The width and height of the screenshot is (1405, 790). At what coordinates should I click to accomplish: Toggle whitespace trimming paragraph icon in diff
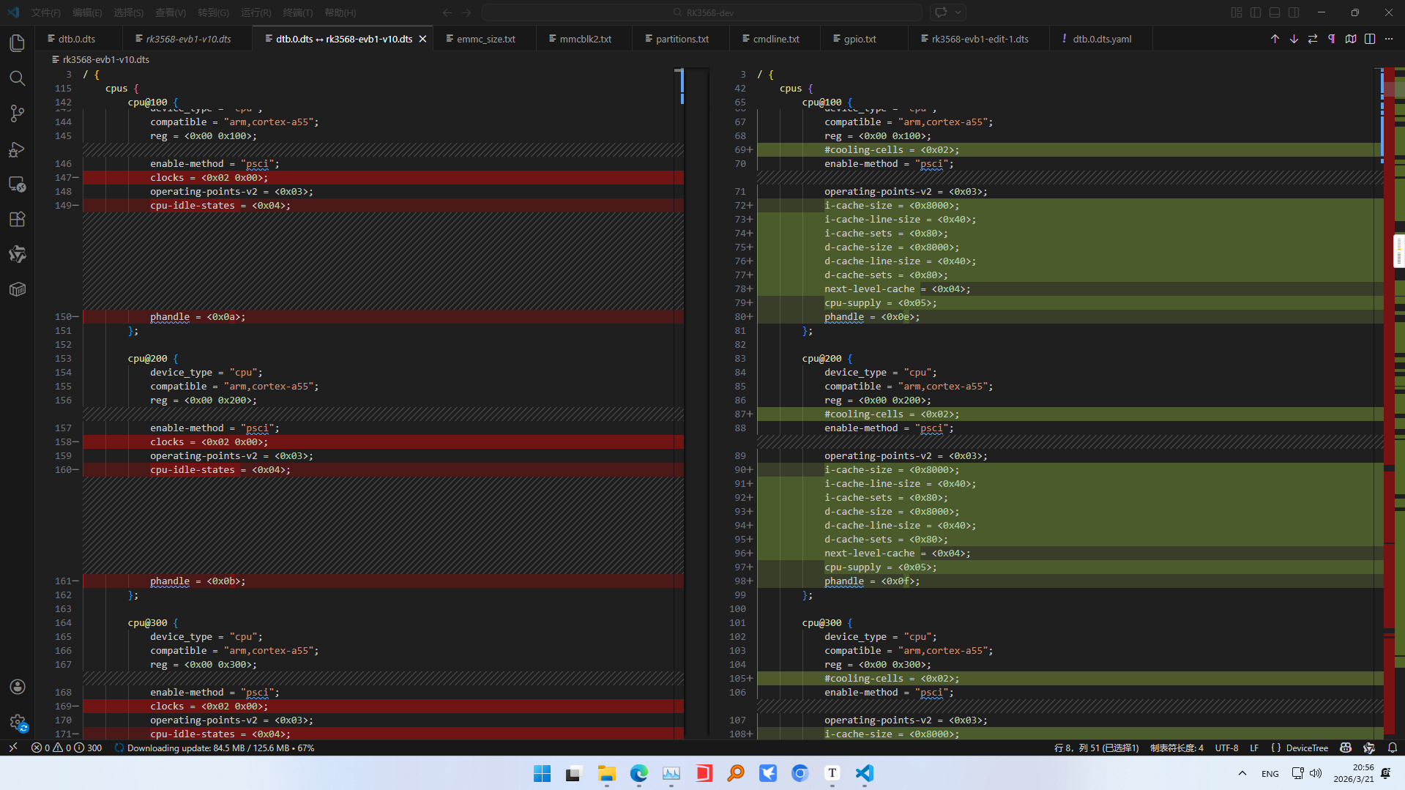pyautogui.click(x=1332, y=39)
